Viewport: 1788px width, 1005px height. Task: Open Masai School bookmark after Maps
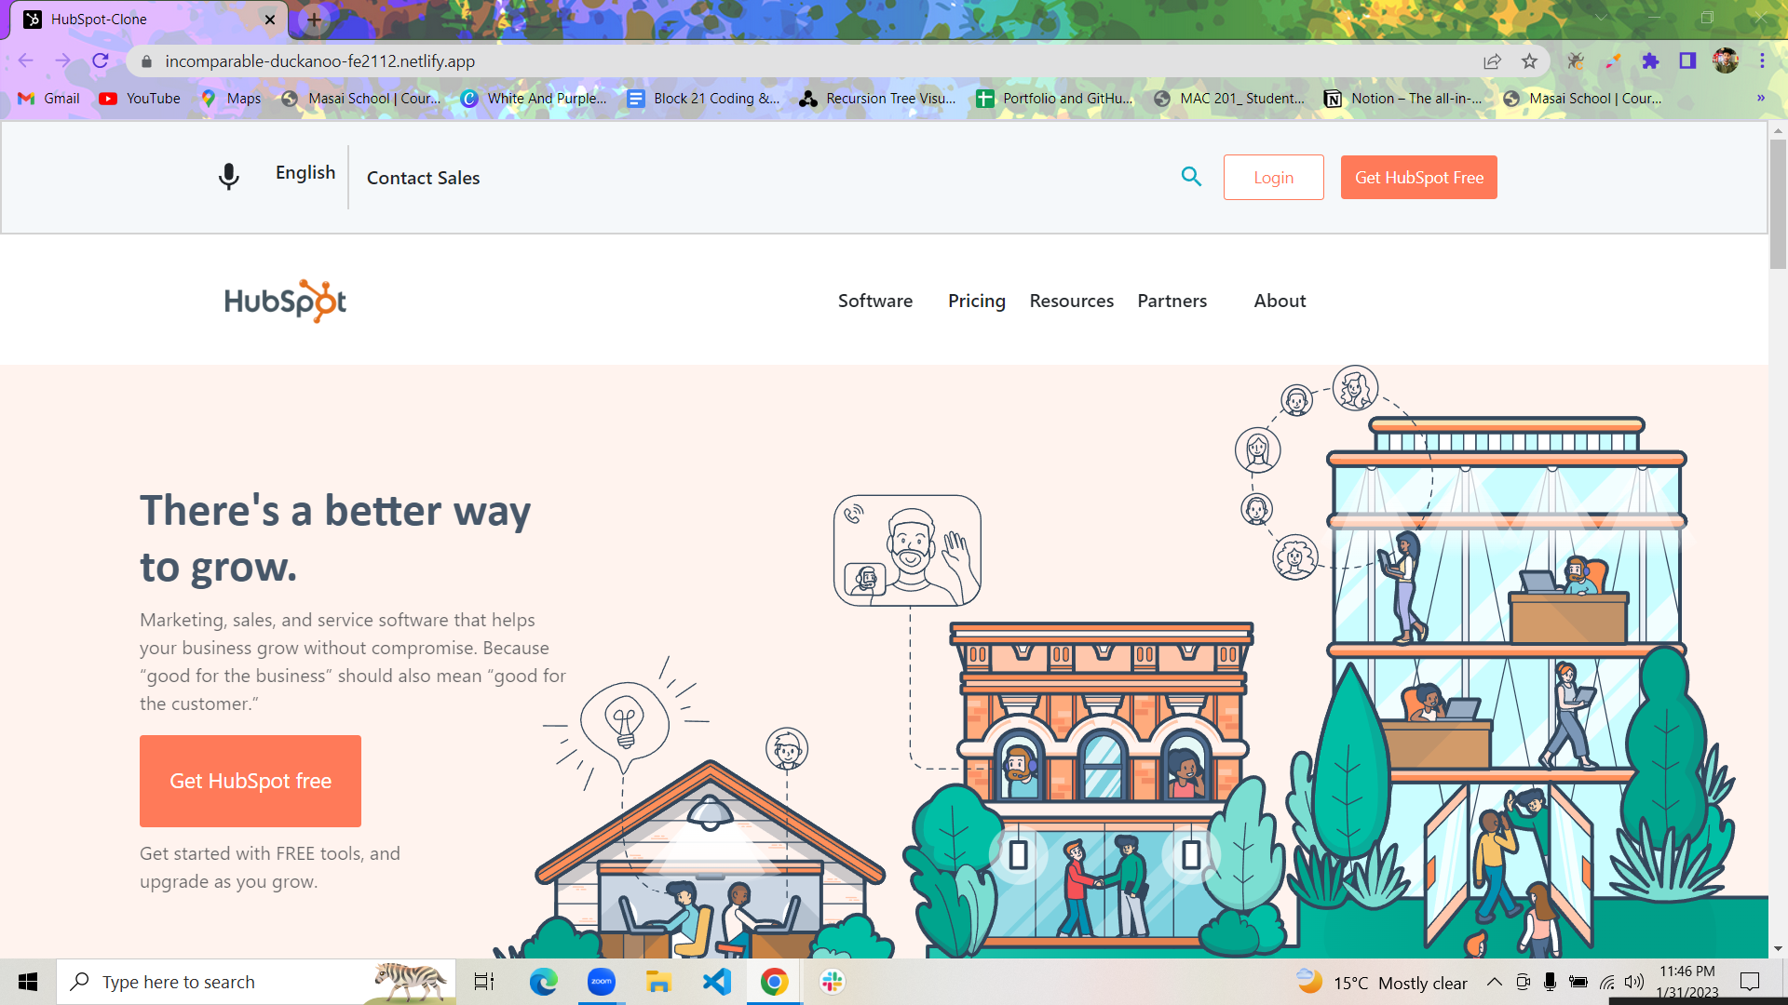click(x=361, y=98)
